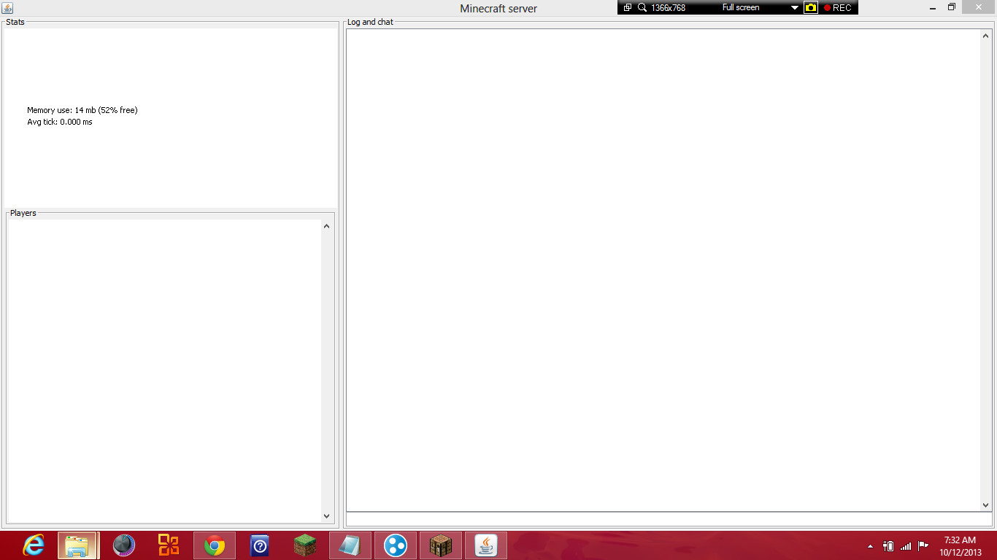The image size is (997, 560).
Task: Open the Minecraft crafting table taskbar icon
Action: tap(441, 545)
